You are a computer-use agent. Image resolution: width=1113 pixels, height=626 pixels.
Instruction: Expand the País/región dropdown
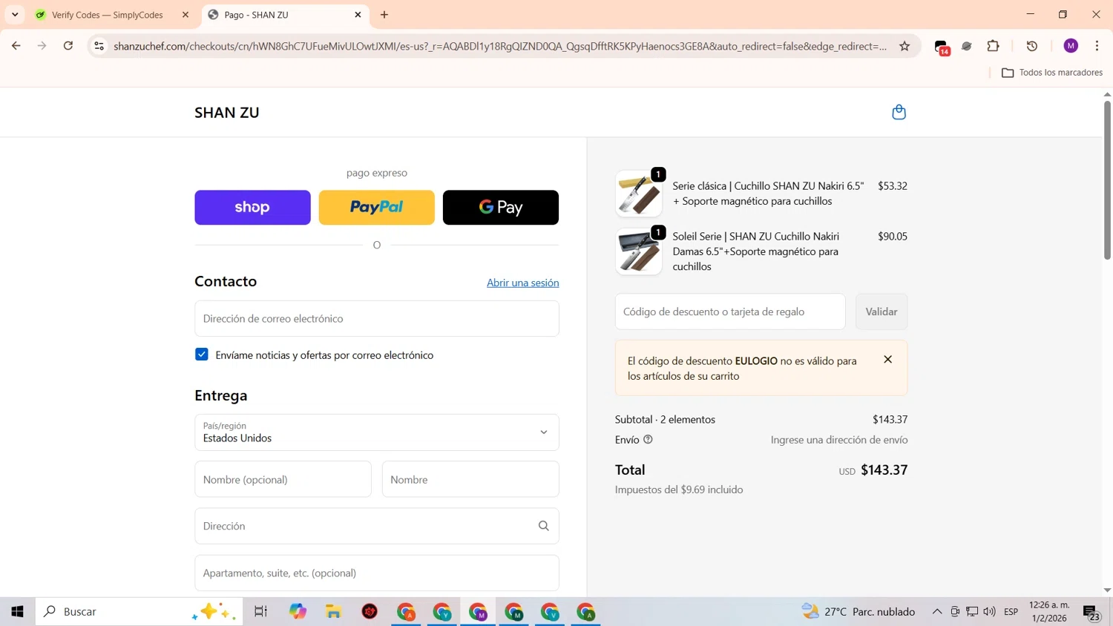377,432
